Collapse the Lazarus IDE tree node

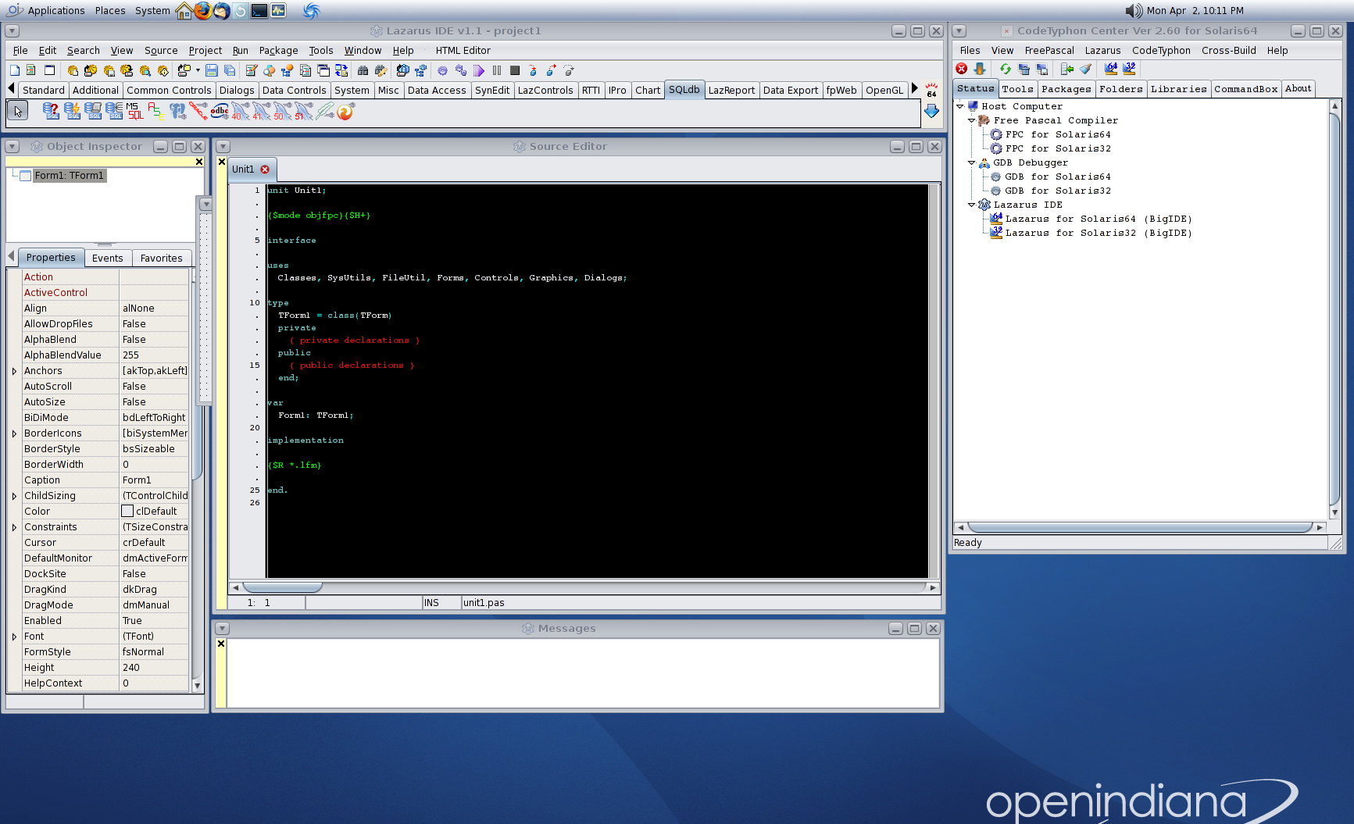(x=972, y=205)
